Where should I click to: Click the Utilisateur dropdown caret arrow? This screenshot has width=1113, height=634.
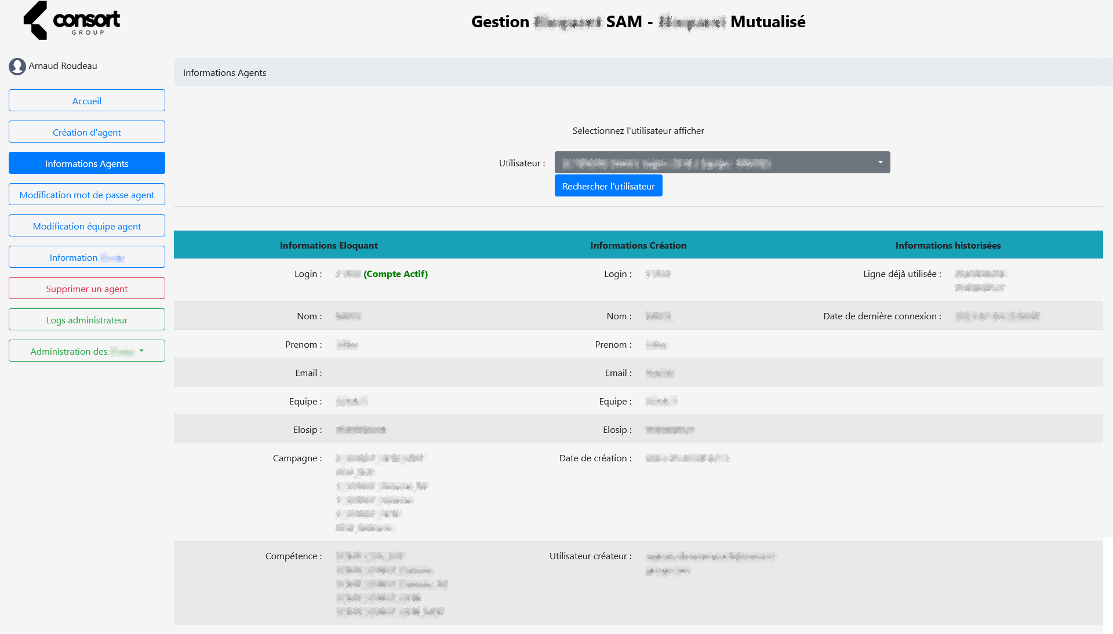click(880, 163)
